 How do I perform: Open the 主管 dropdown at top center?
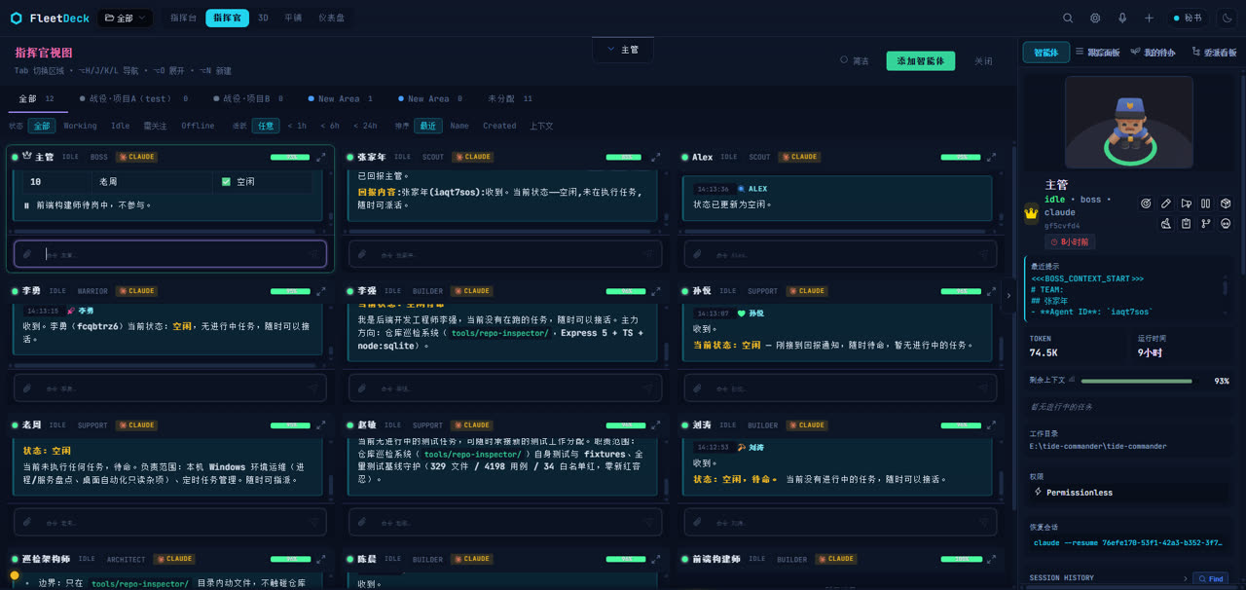623,49
